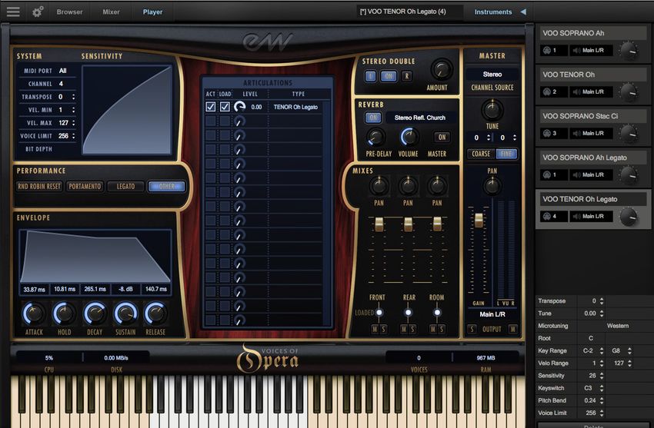Image resolution: width=654 pixels, height=428 pixels.
Task: Open Main L/R output dropdown under Gain
Action: (492, 314)
